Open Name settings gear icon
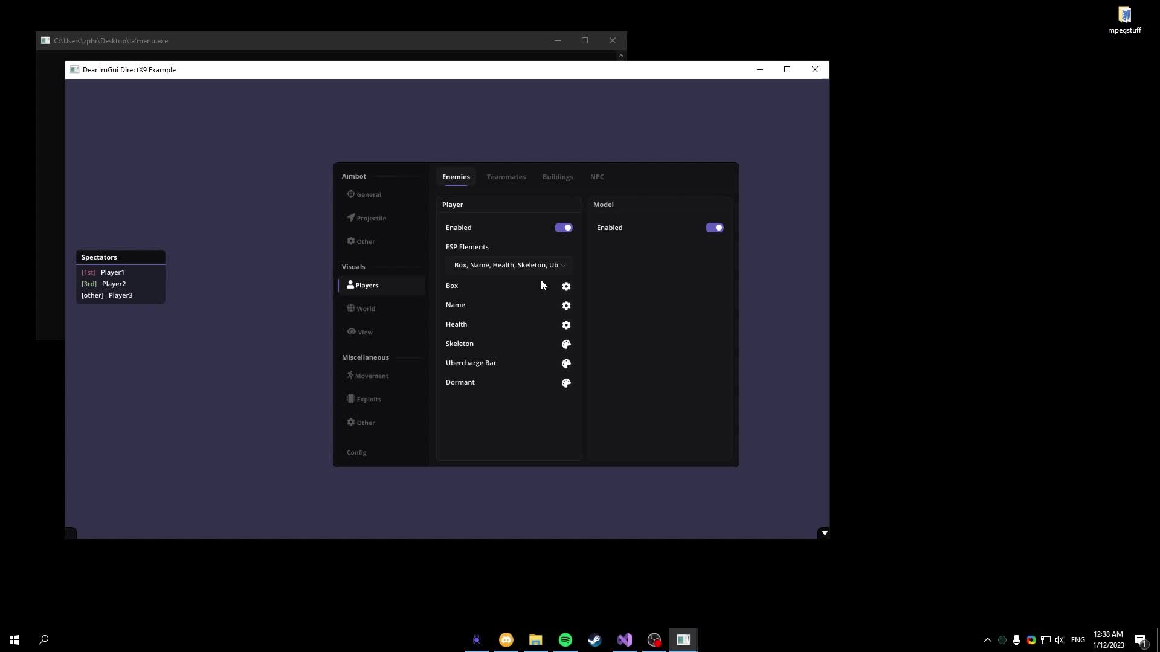 pyautogui.click(x=566, y=305)
